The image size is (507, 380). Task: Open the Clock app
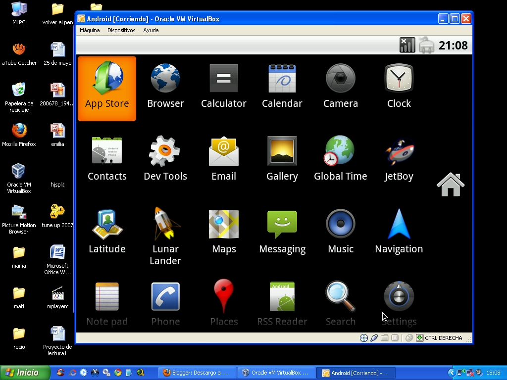(x=399, y=86)
